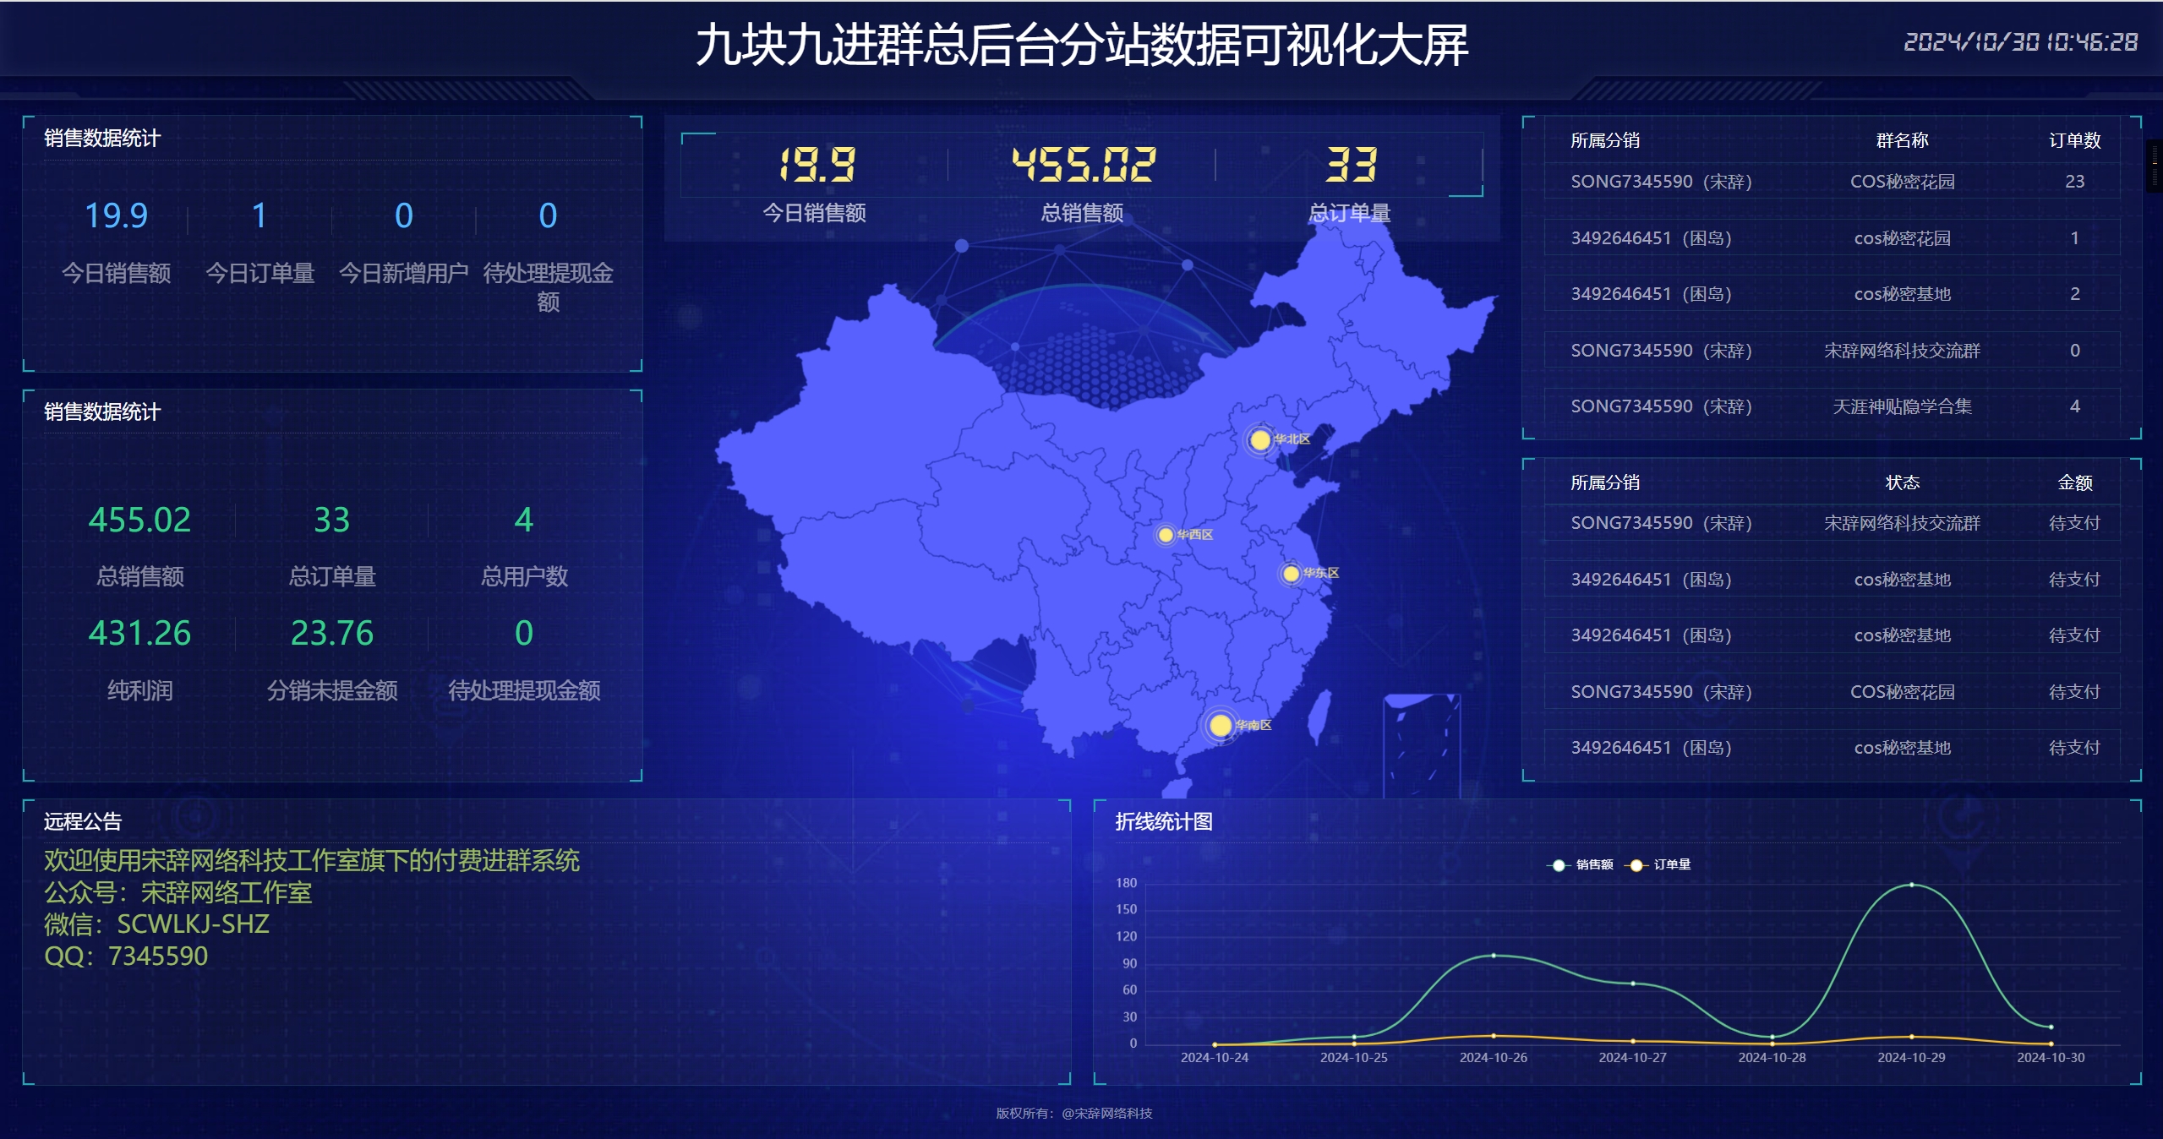The image size is (2163, 1139).
Task: Click the 2024-10-29 sales peak data point
Action: click(x=1911, y=885)
